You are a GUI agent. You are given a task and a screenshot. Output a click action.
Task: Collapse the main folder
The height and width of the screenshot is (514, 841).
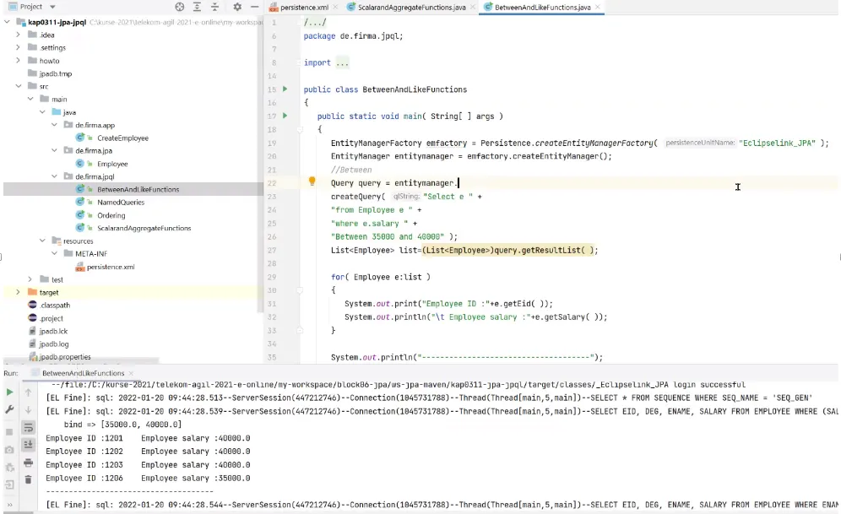(x=30, y=99)
